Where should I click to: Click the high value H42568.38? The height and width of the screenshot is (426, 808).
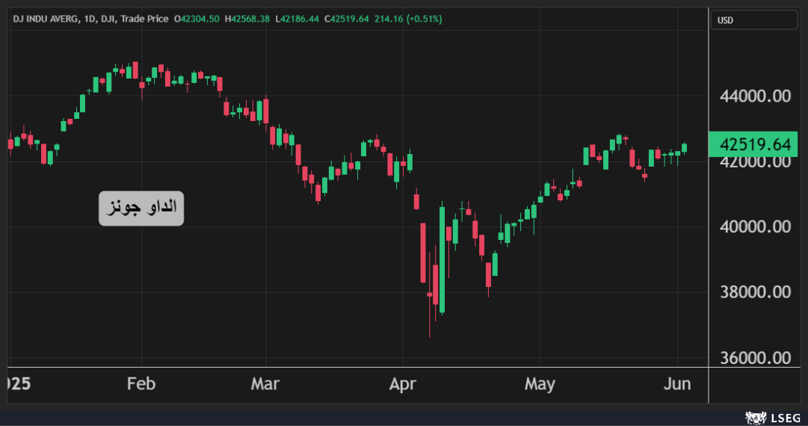(247, 19)
